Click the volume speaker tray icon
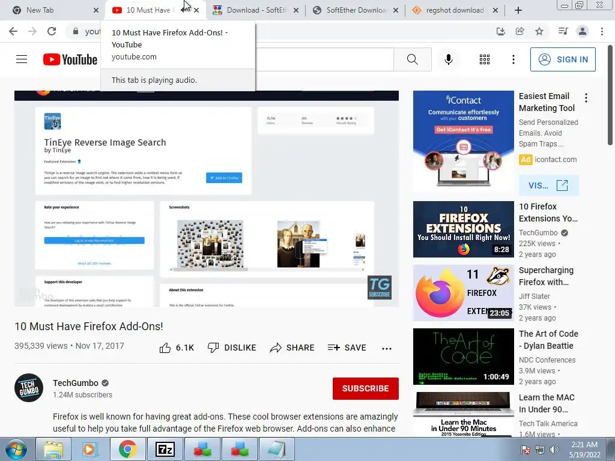Image resolution: width=615 pixels, height=461 pixels. coord(554,450)
